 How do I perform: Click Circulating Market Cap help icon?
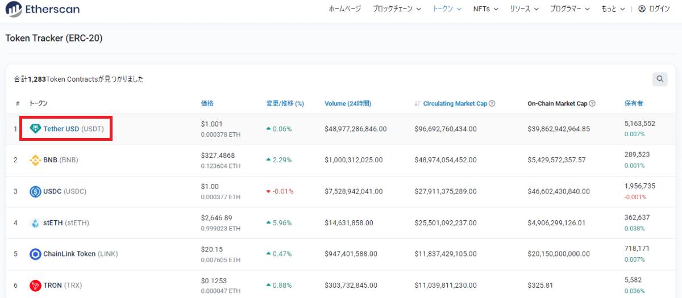click(x=492, y=103)
